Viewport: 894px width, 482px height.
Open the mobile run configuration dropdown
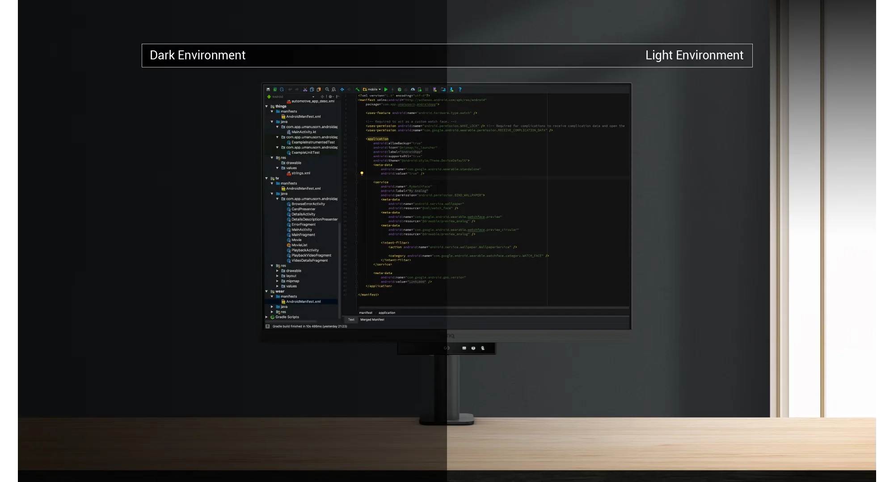point(372,89)
